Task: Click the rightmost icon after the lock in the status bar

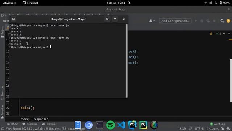Action: coord(228,128)
